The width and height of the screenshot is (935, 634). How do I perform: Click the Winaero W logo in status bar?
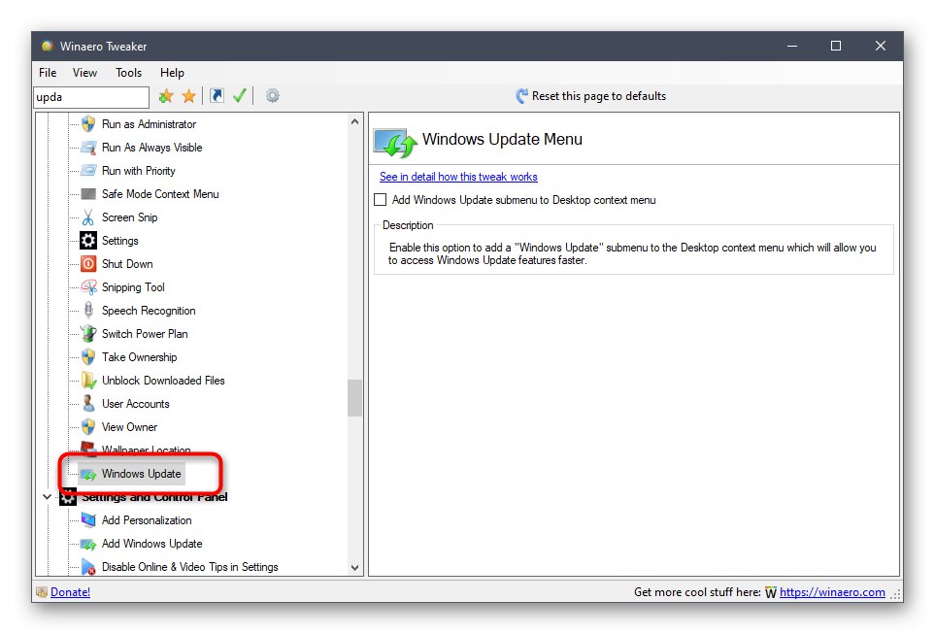[x=770, y=592]
